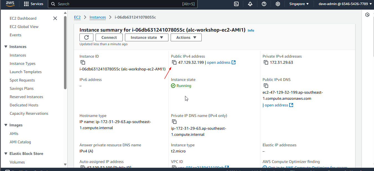Image resolution: width=374 pixels, height=171 pixels.
Task: Copy the Instance ID value
Action: 83,62
